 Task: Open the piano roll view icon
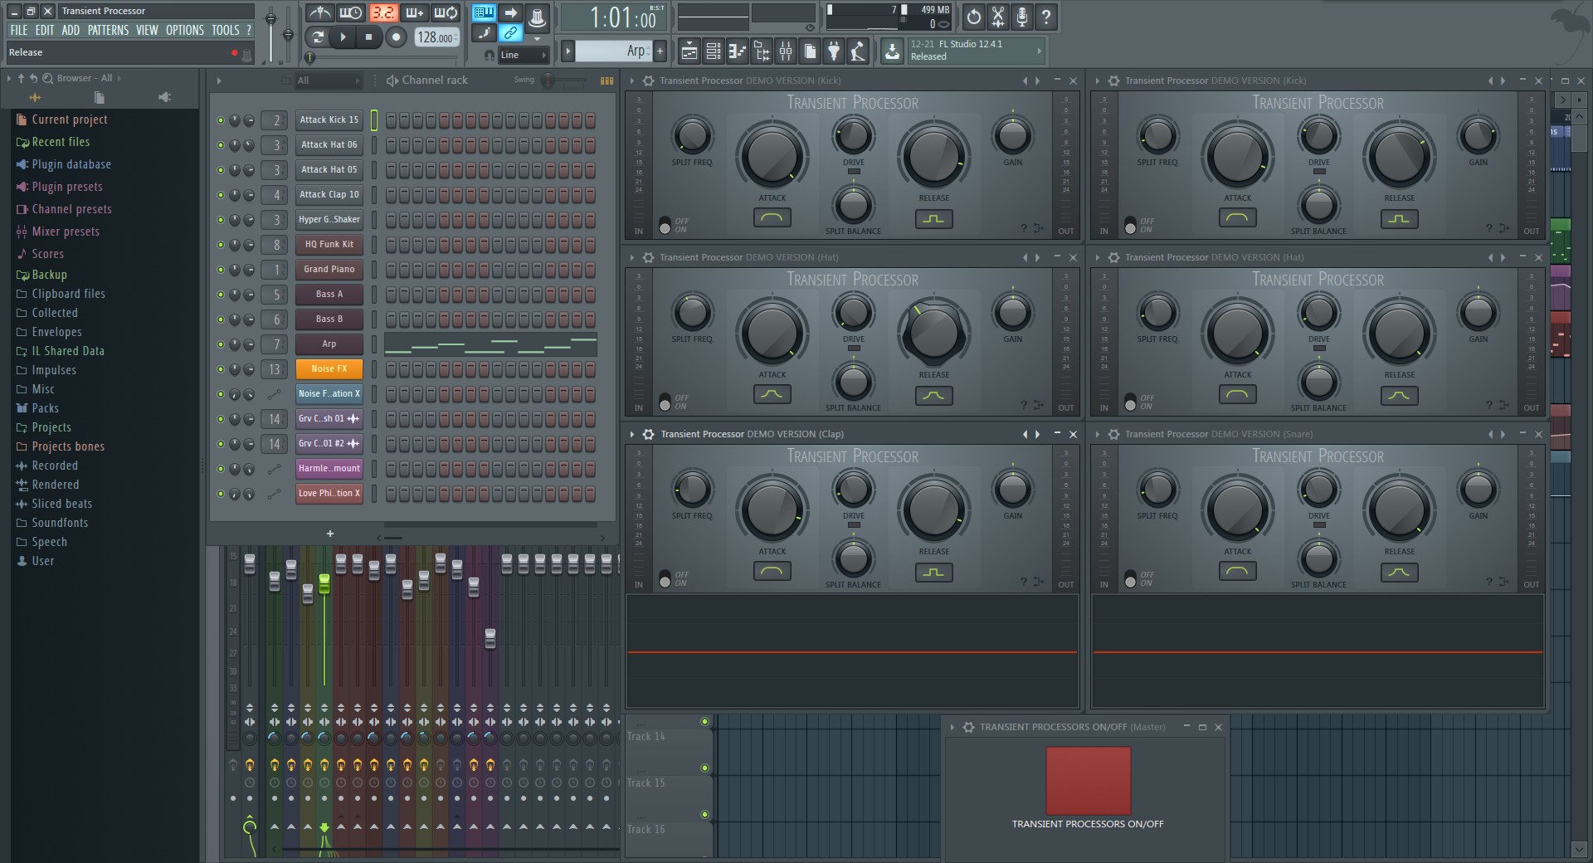point(737,51)
